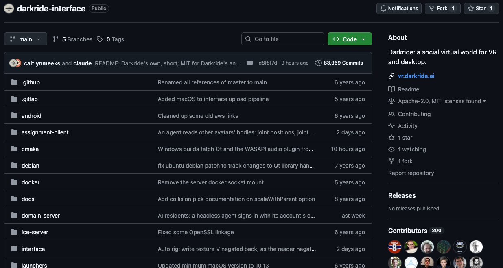View 5 Branches list
The width and height of the screenshot is (503, 268).
[x=73, y=39]
